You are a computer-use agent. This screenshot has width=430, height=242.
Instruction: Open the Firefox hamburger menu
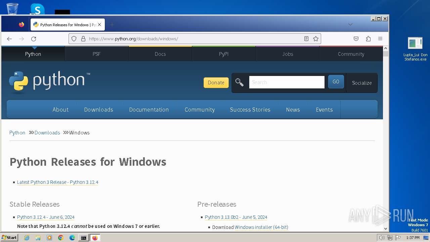pyautogui.click(x=380, y=39)
